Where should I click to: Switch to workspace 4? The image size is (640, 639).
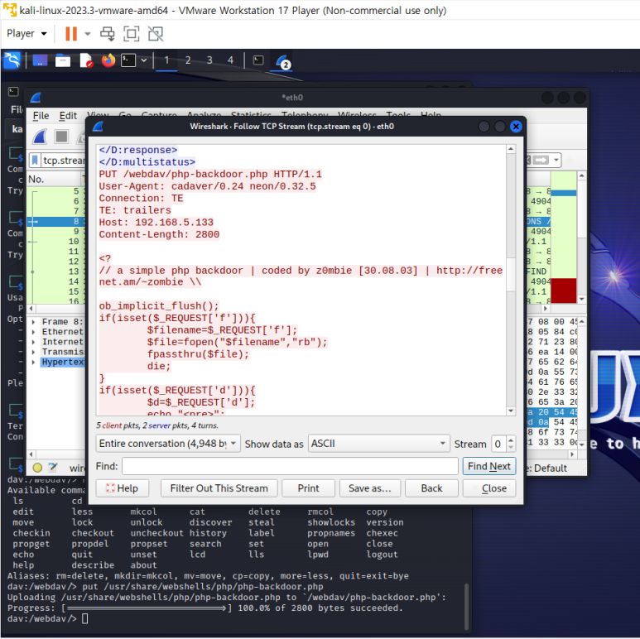pyautogui.click(x=231, y=60)
